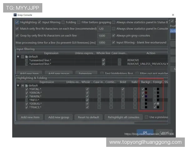188x150 pixels.
Task: Toggle the Highlighting checkbox at the top
Action: point(17,22)
